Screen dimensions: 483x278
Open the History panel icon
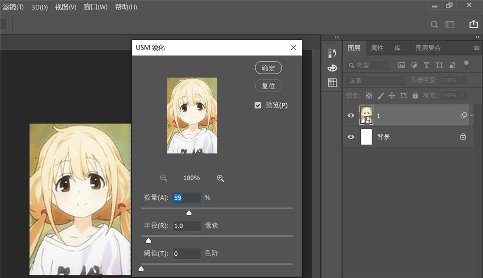[x=331, y=53]
